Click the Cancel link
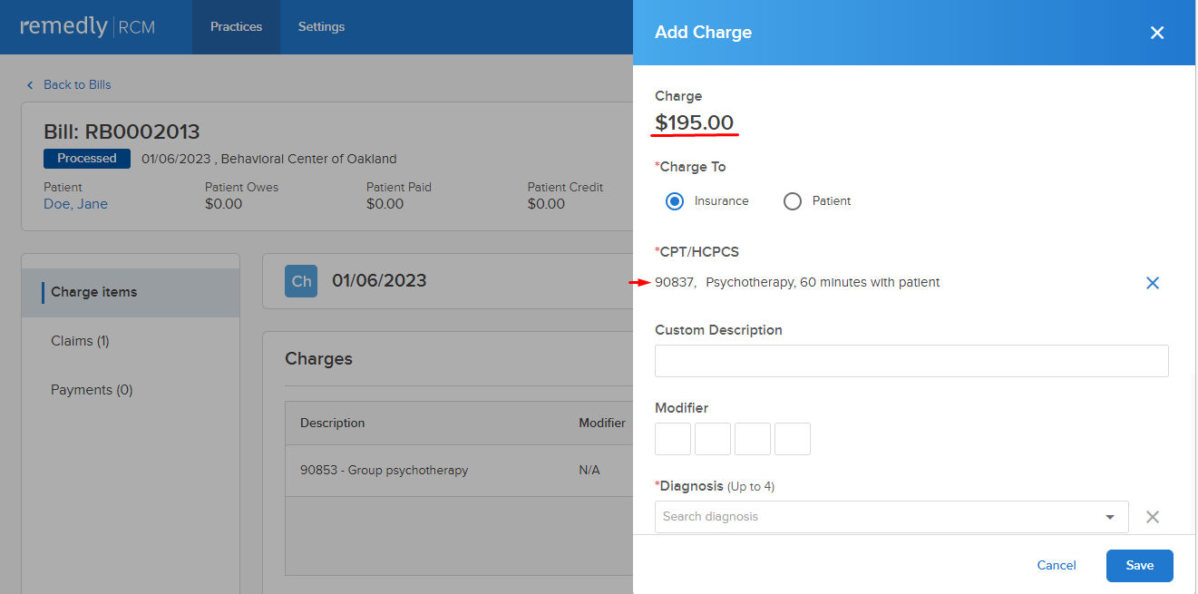Viewport: 1198px width, 594px height. pos(1057,566)
